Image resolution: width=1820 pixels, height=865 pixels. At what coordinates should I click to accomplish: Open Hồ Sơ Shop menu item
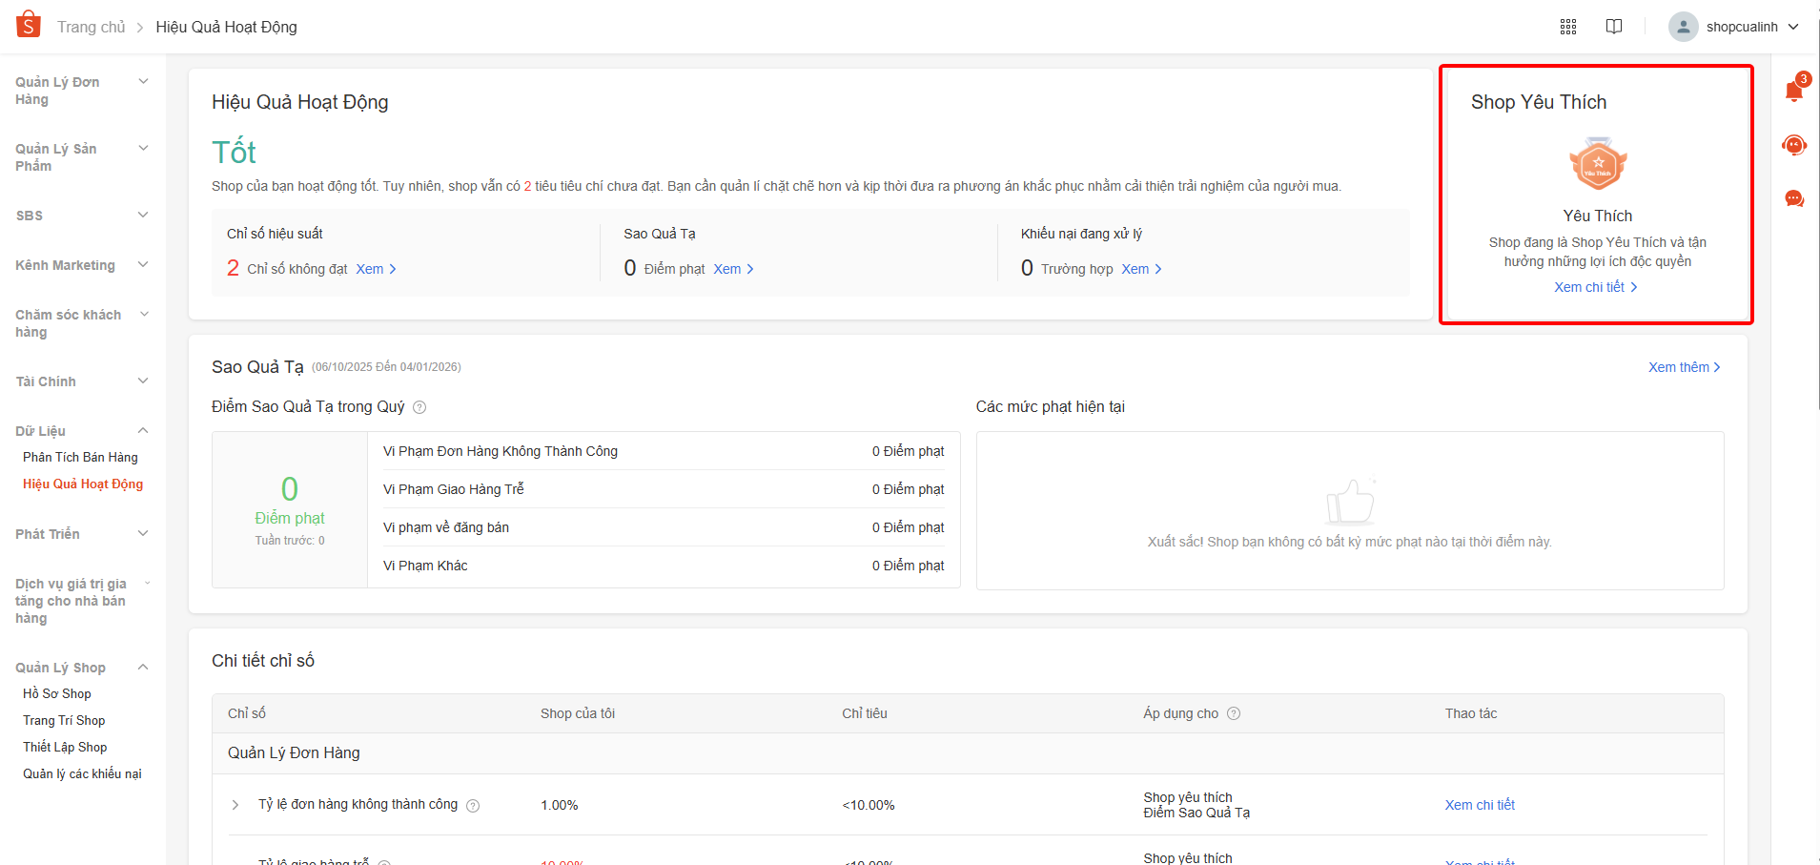click(x=57, y=694)
